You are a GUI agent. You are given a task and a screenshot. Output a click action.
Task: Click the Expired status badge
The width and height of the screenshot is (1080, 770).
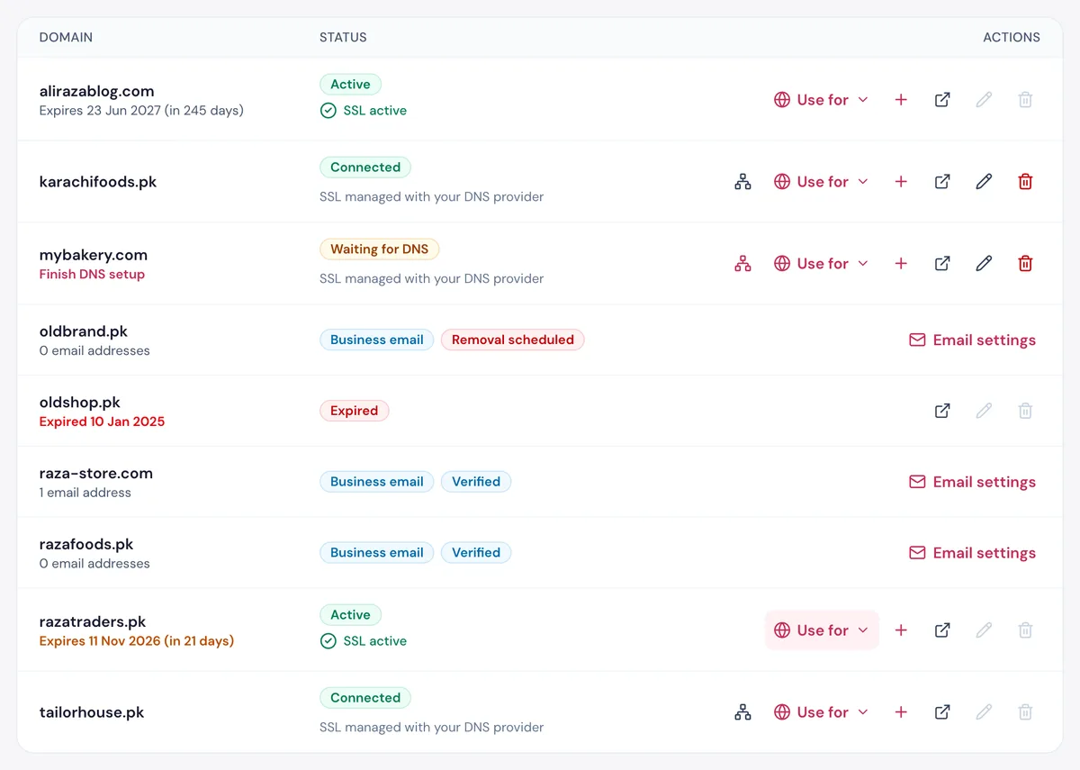355,411
